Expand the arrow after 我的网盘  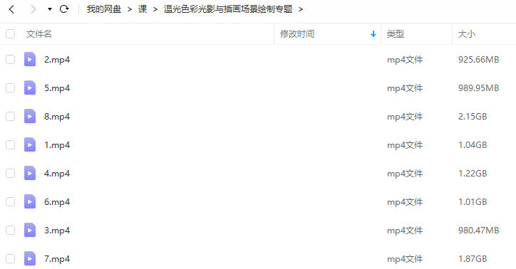130,9
